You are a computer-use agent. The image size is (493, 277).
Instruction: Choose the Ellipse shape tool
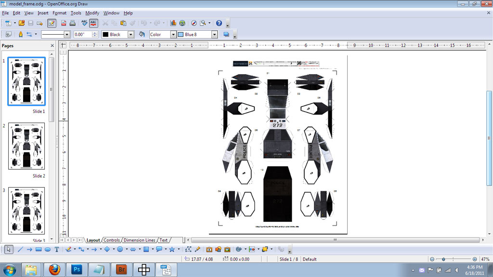pyautogui.click(x=48, y=250)
